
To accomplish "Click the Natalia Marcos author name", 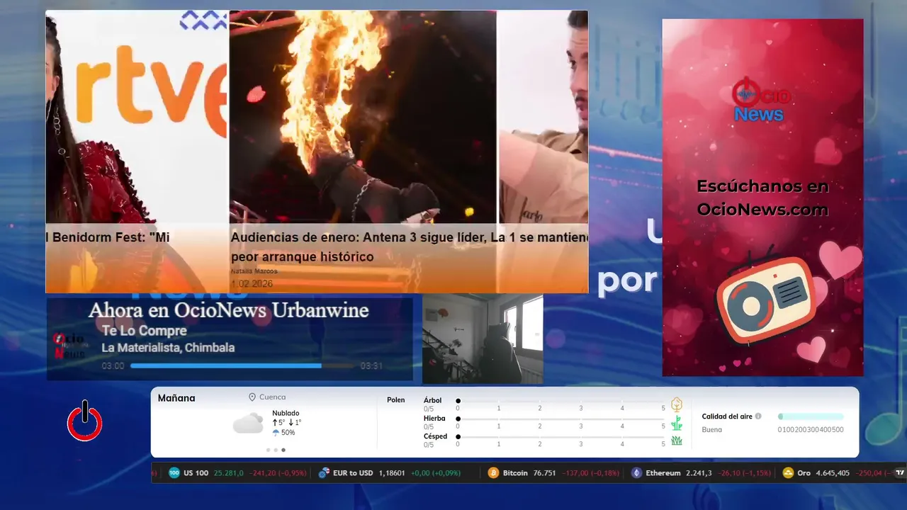I will [x=254, y=271].
